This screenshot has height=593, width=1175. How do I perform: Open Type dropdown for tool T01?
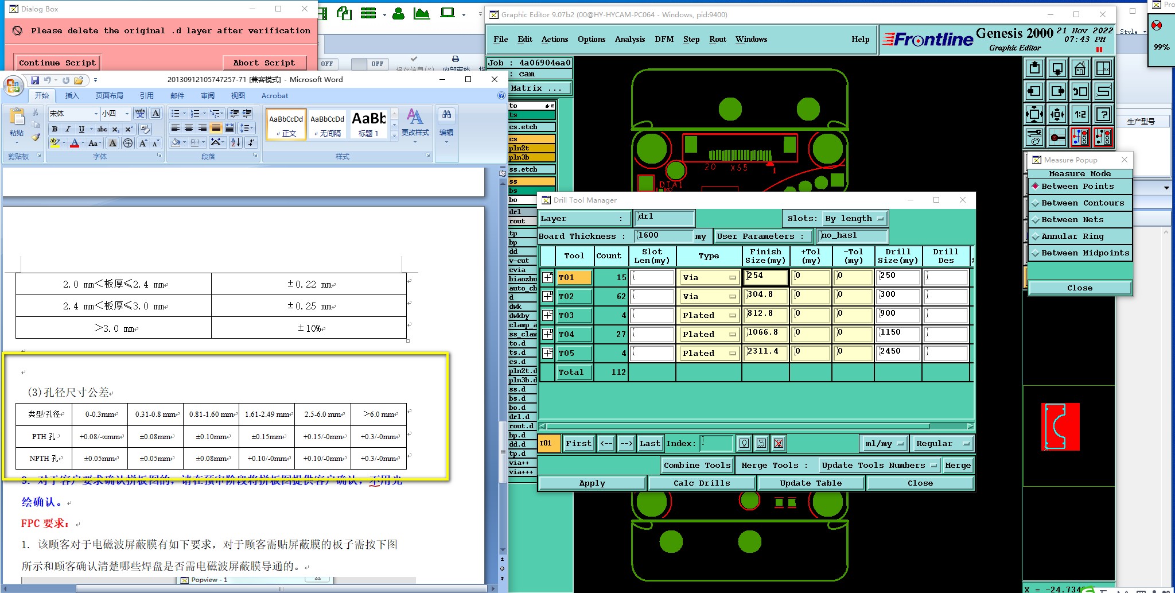(x=709, y=277)
